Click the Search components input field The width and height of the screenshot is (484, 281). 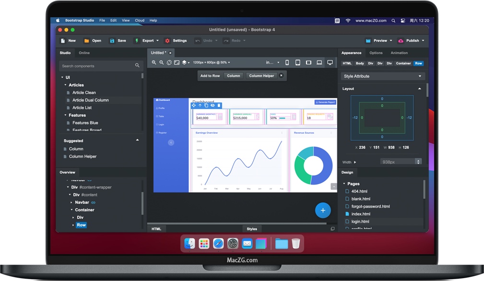tap(97, 66)
